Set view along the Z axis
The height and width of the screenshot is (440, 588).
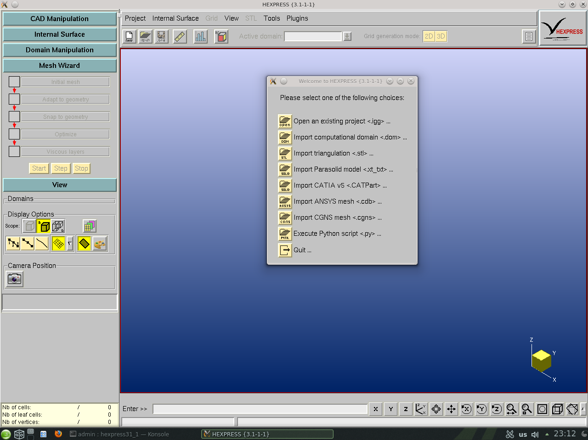[x=406, y=409]
